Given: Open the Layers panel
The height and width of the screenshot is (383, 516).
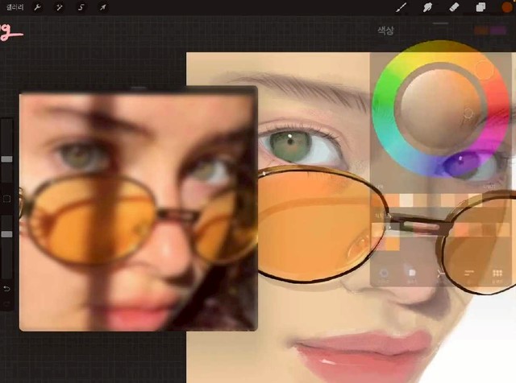Looking at the screenshot, I should pos(481,7).
